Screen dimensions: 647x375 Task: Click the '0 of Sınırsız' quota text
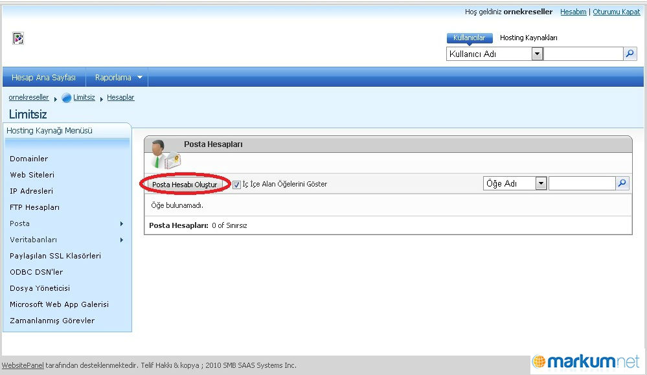(x=229, y=225)
